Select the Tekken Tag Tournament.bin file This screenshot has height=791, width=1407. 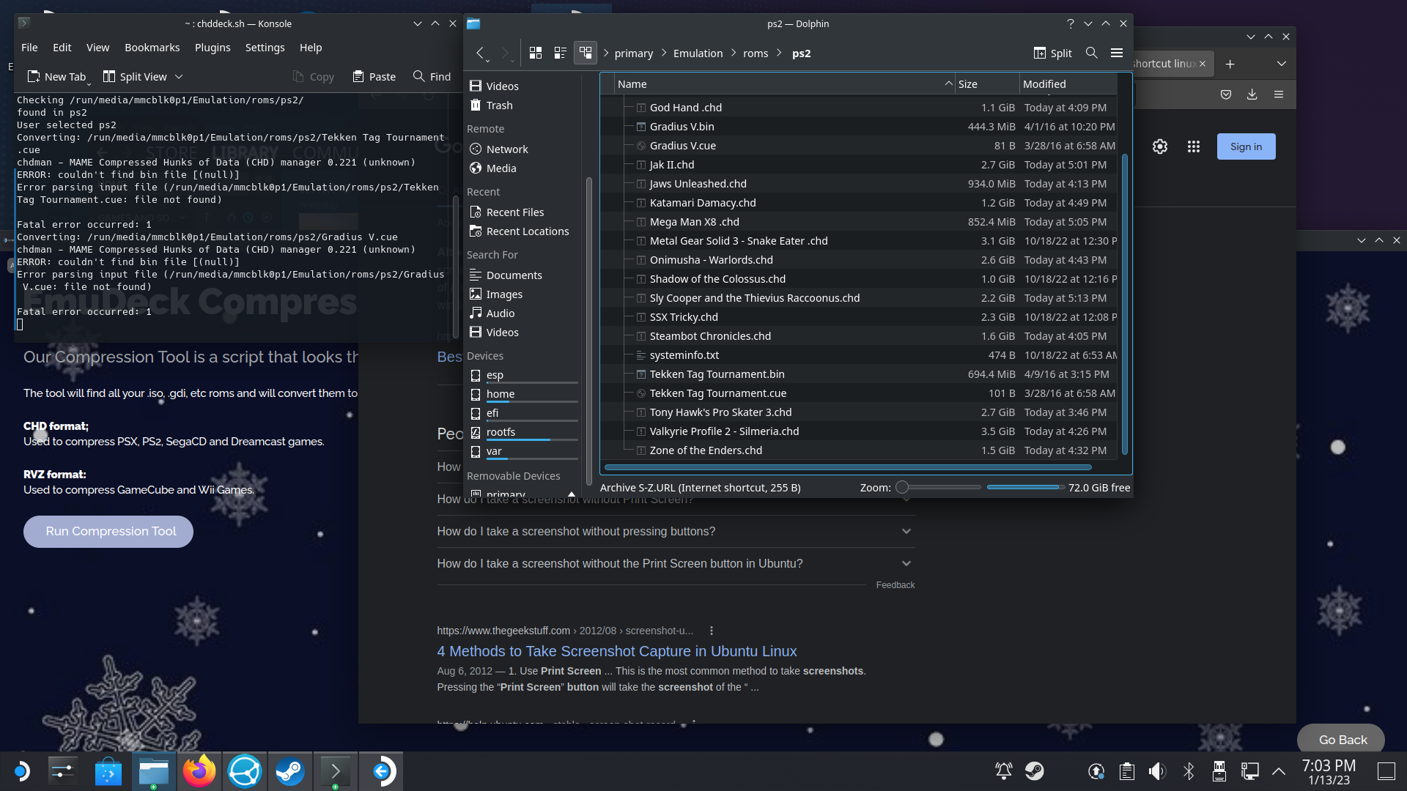pyautogui.click(x=716, y=374)
